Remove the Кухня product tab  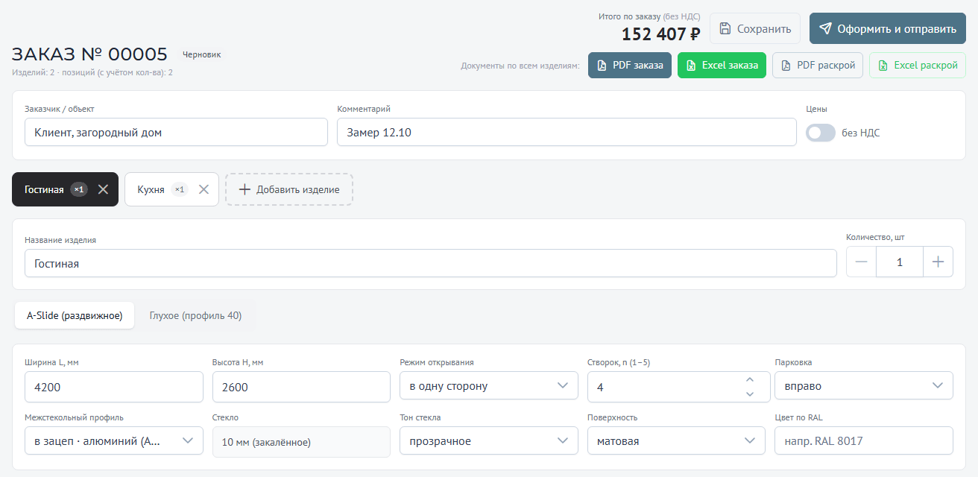pos(204,189)
